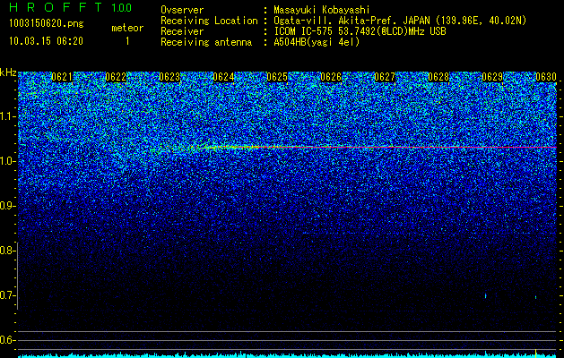564x358 pixels.
Task: Click observer name Masayuki Kobayashi
Action: click(322, 10)
